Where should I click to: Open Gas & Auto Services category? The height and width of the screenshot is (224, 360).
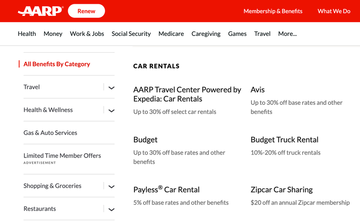pyautogui.click(x=50, y=133)
